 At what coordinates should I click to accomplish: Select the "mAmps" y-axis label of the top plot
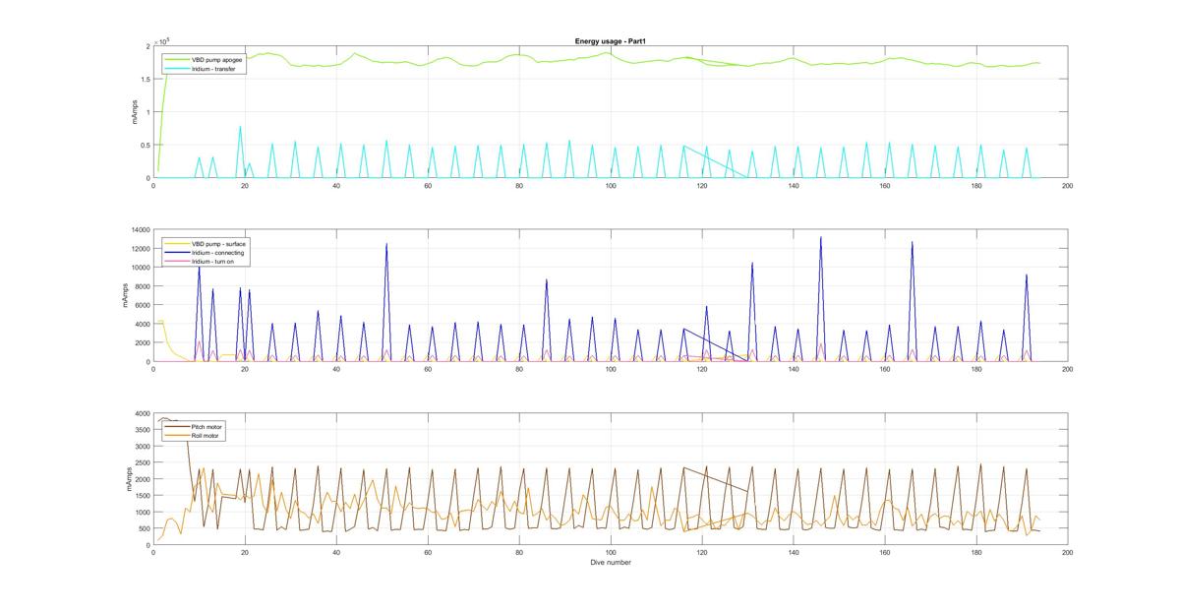click(x=135, y=112)
